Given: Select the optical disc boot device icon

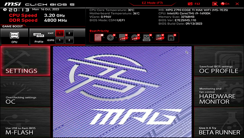Looking at the screenshot, I should click(111, 38).
